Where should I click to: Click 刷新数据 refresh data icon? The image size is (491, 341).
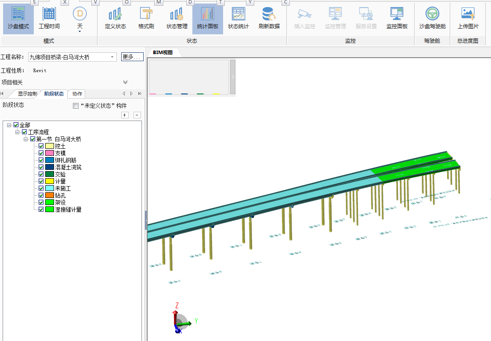coord(269,18)
